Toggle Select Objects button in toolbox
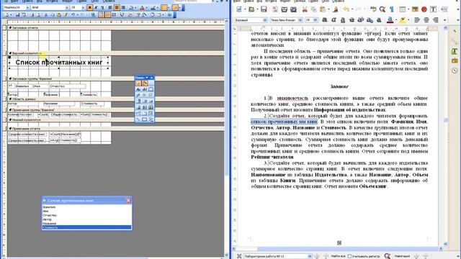The height and width of the screenshot is (259, 461). 138,83
